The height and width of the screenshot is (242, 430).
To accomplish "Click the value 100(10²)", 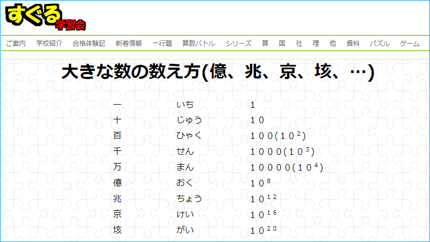I will (278, 135).
